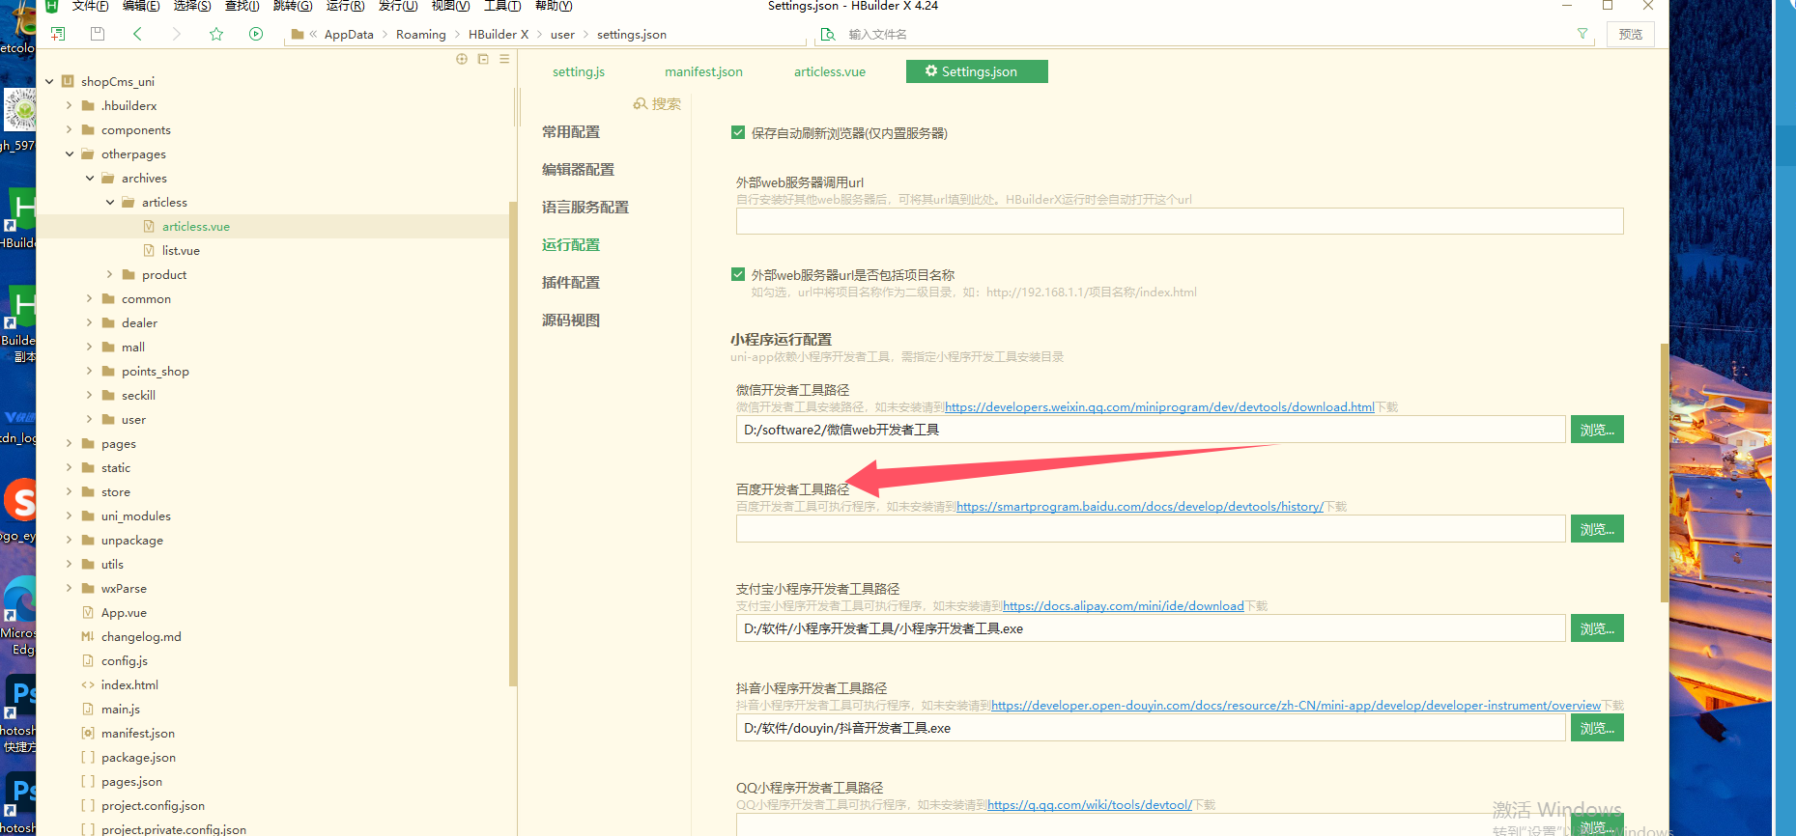This screenshot has width=1796, height=836.
Task: Click the list.vue file icon
Action: [149, 250]
